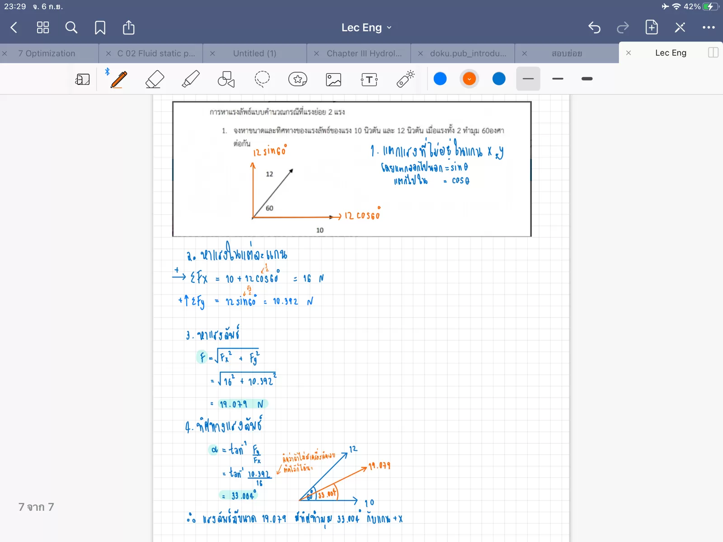
Task: Expand the Lec Eng title dropdown
Action: (366, 28)
